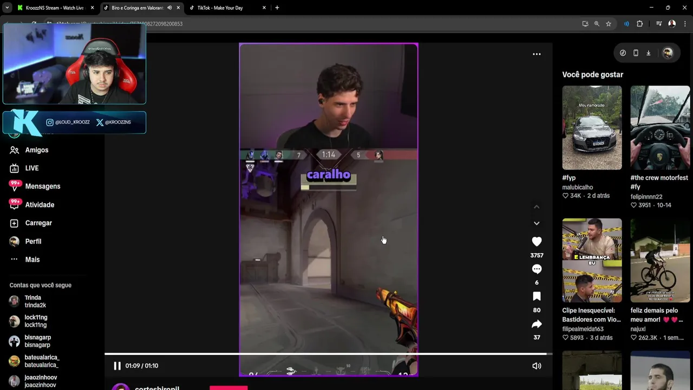Open a new browser tab
693x390 pixels.
click(277, 8)
